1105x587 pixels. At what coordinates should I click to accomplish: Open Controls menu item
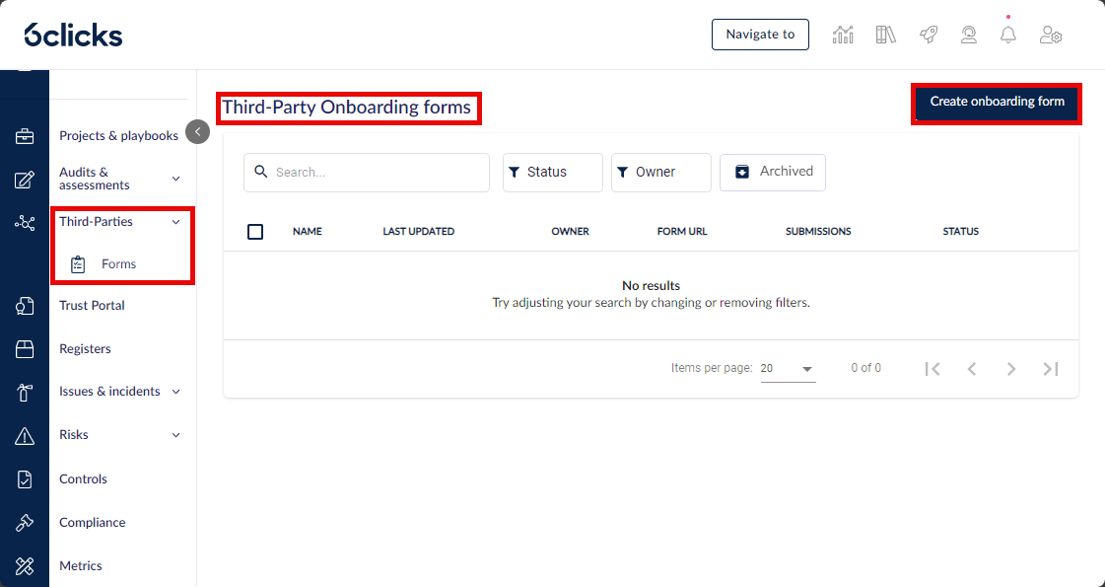[83, 479]
